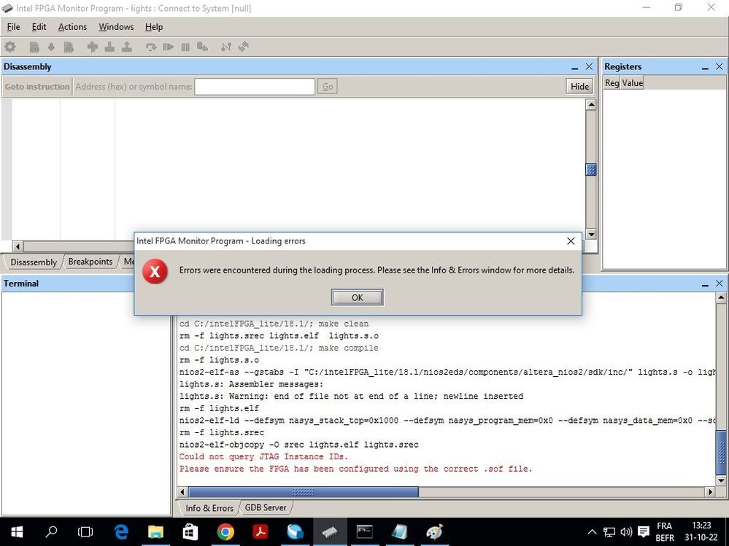729x546 pixels.
Task: Focus the Goto instruction address field
Action: click(255, 86)
